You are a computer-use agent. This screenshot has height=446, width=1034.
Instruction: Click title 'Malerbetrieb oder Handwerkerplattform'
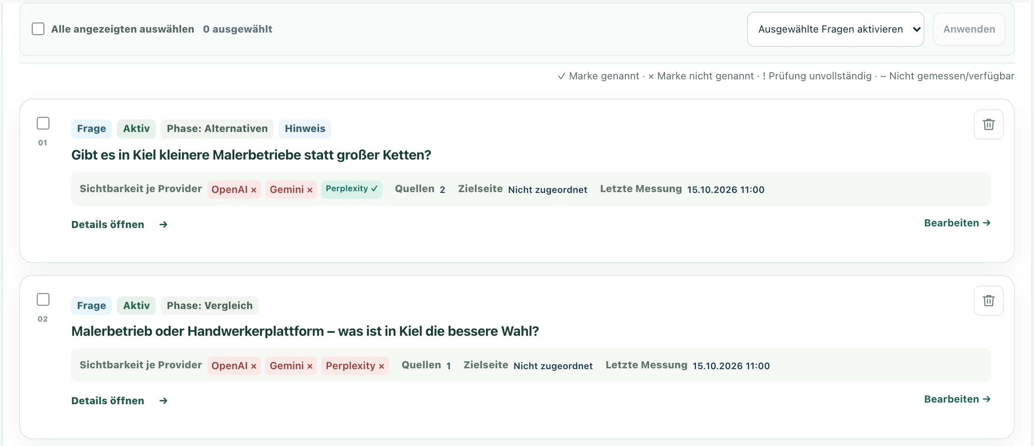click(x=305, y=331)
